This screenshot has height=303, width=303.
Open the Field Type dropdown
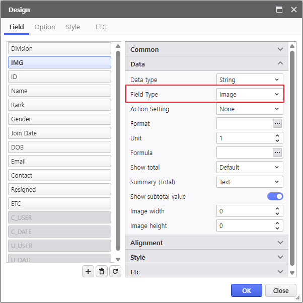250,94
